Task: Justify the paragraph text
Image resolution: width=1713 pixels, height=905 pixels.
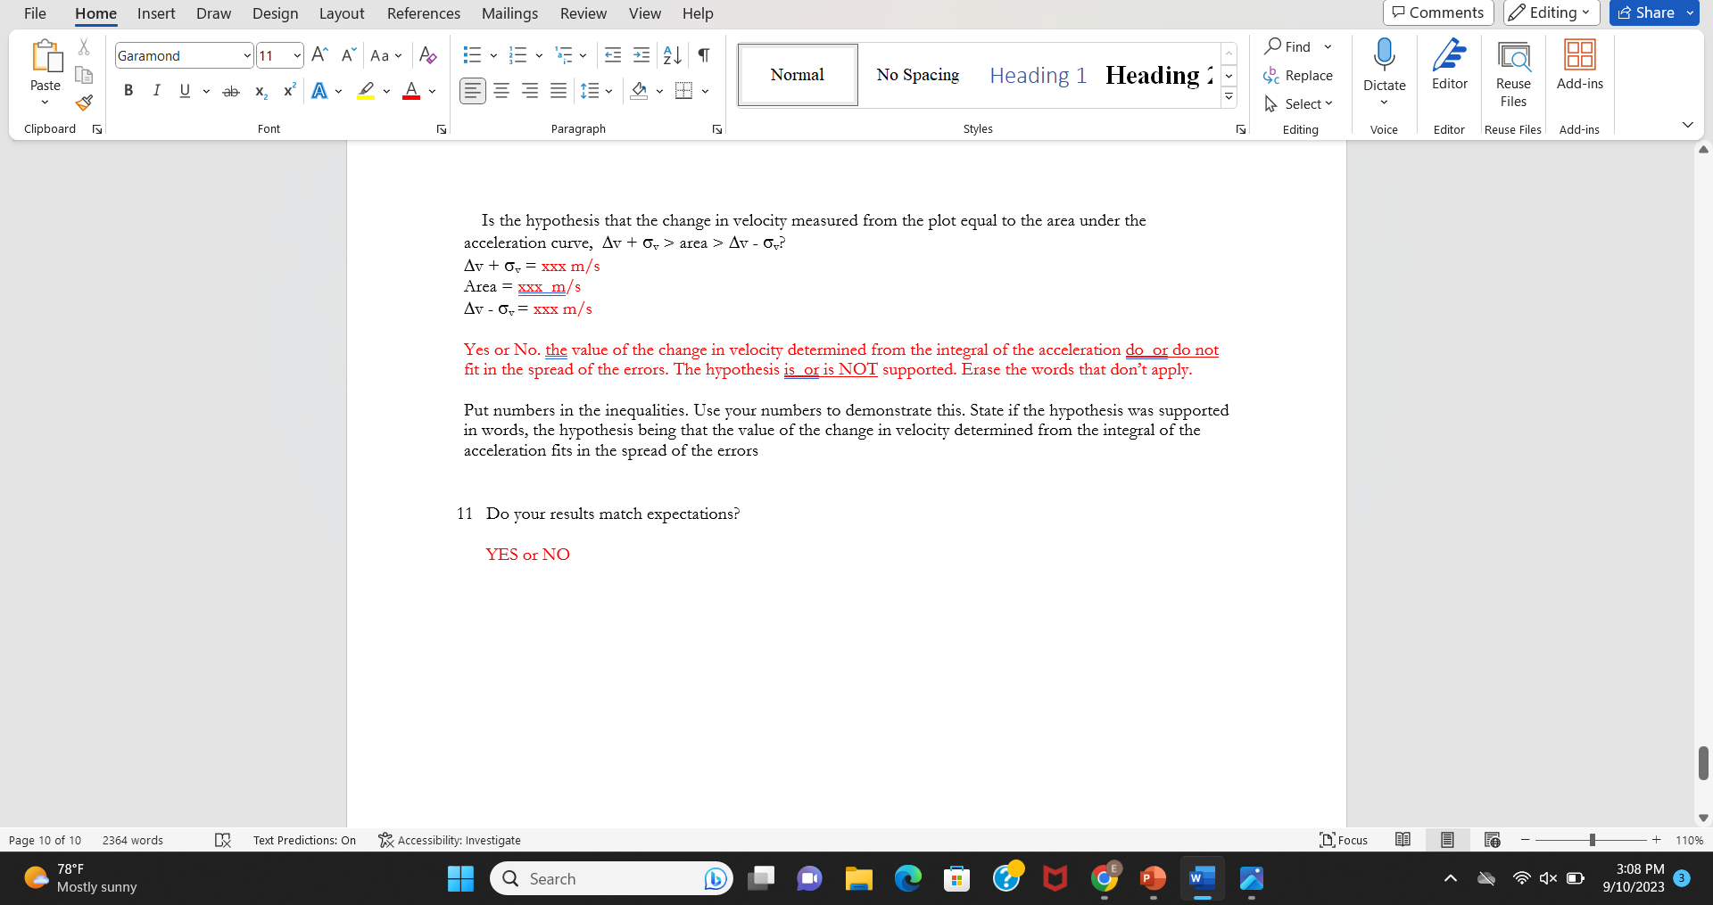Action: [x=559, y=90]
